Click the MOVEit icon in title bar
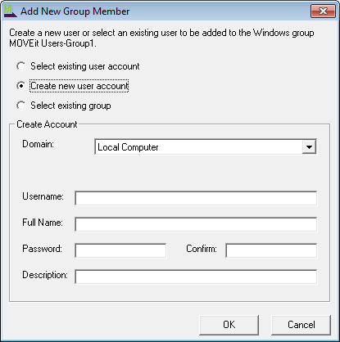The width and height of the screenshot is (340, 342). coord(10,11)
